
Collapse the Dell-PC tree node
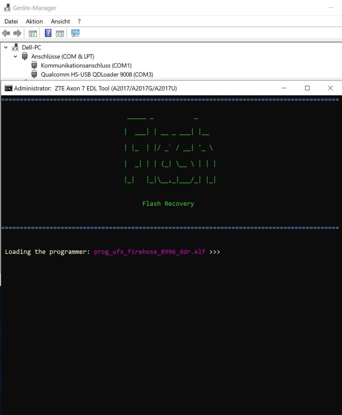click(6, 47)
